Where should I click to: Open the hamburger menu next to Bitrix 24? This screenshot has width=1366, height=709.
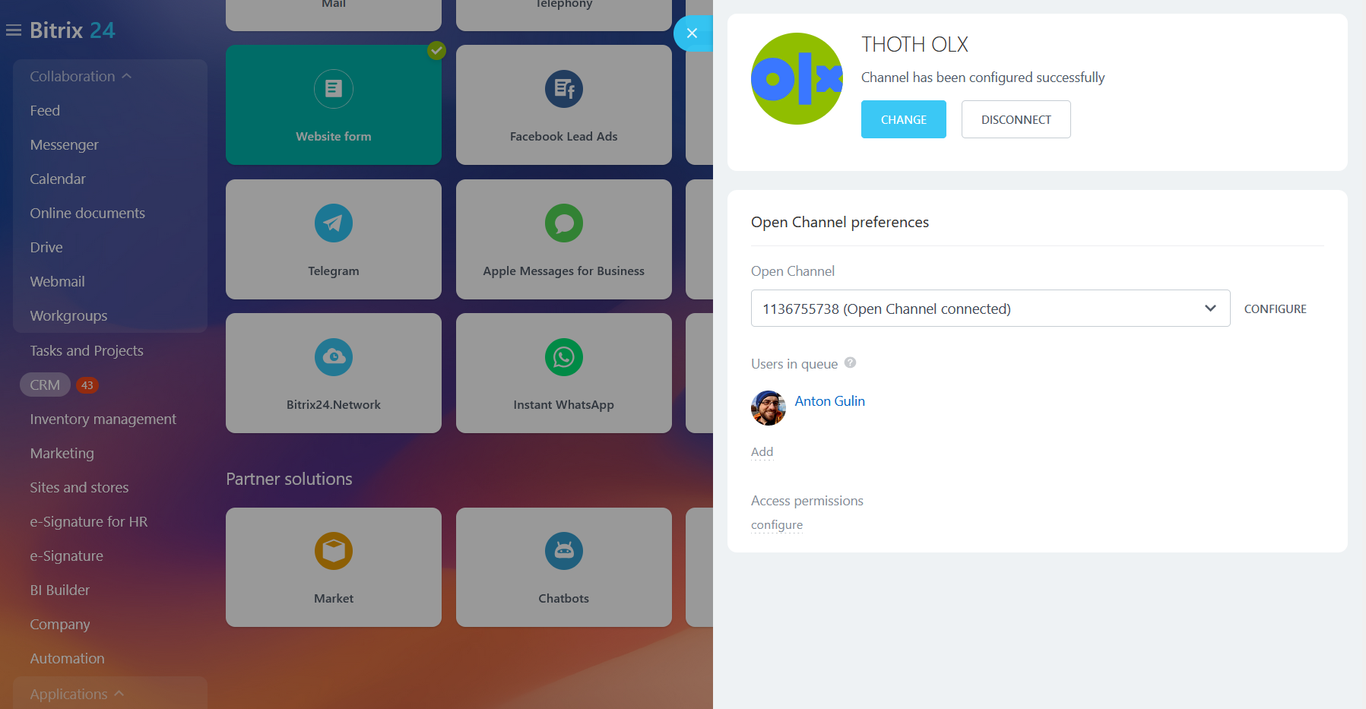tap(14, 30)
